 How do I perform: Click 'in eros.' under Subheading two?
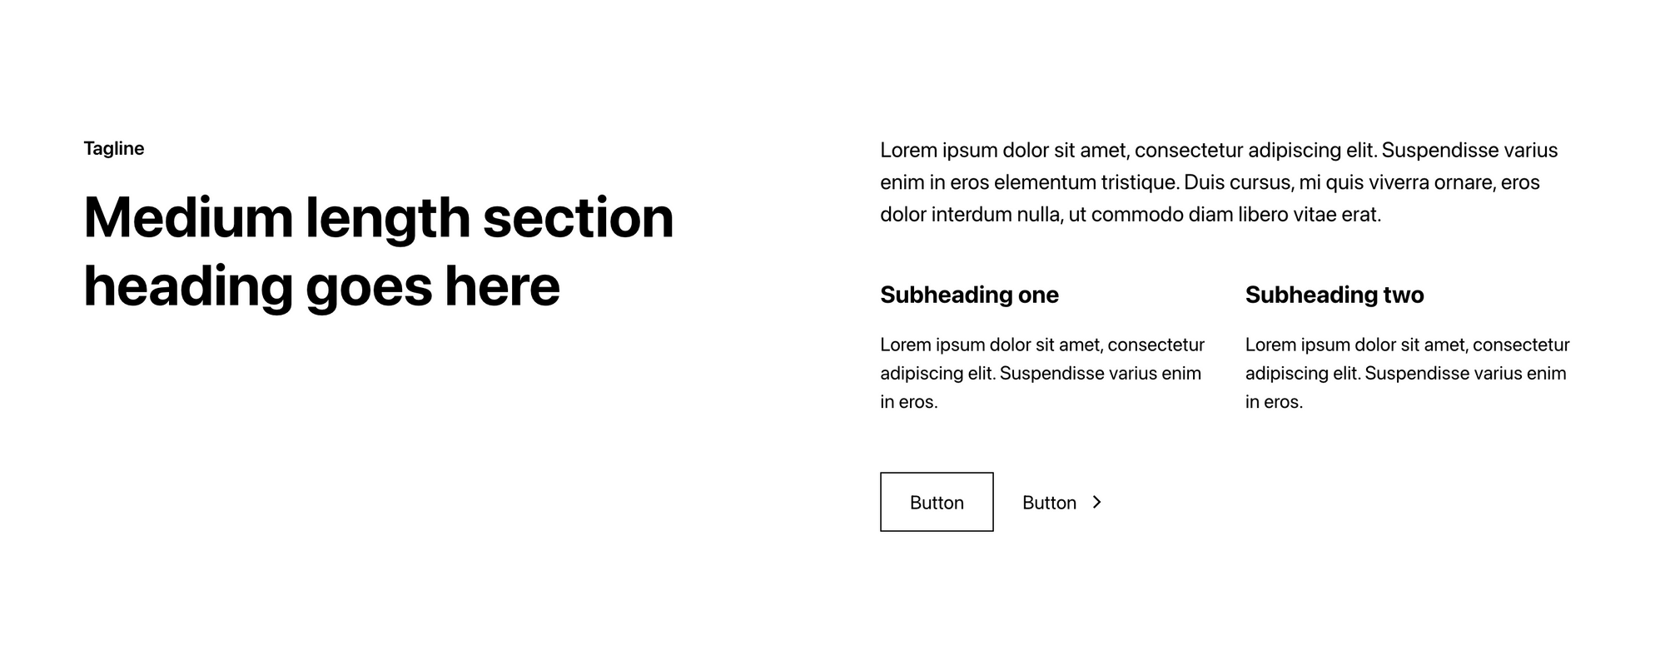pyautogui.click(x=1274, y=402)
